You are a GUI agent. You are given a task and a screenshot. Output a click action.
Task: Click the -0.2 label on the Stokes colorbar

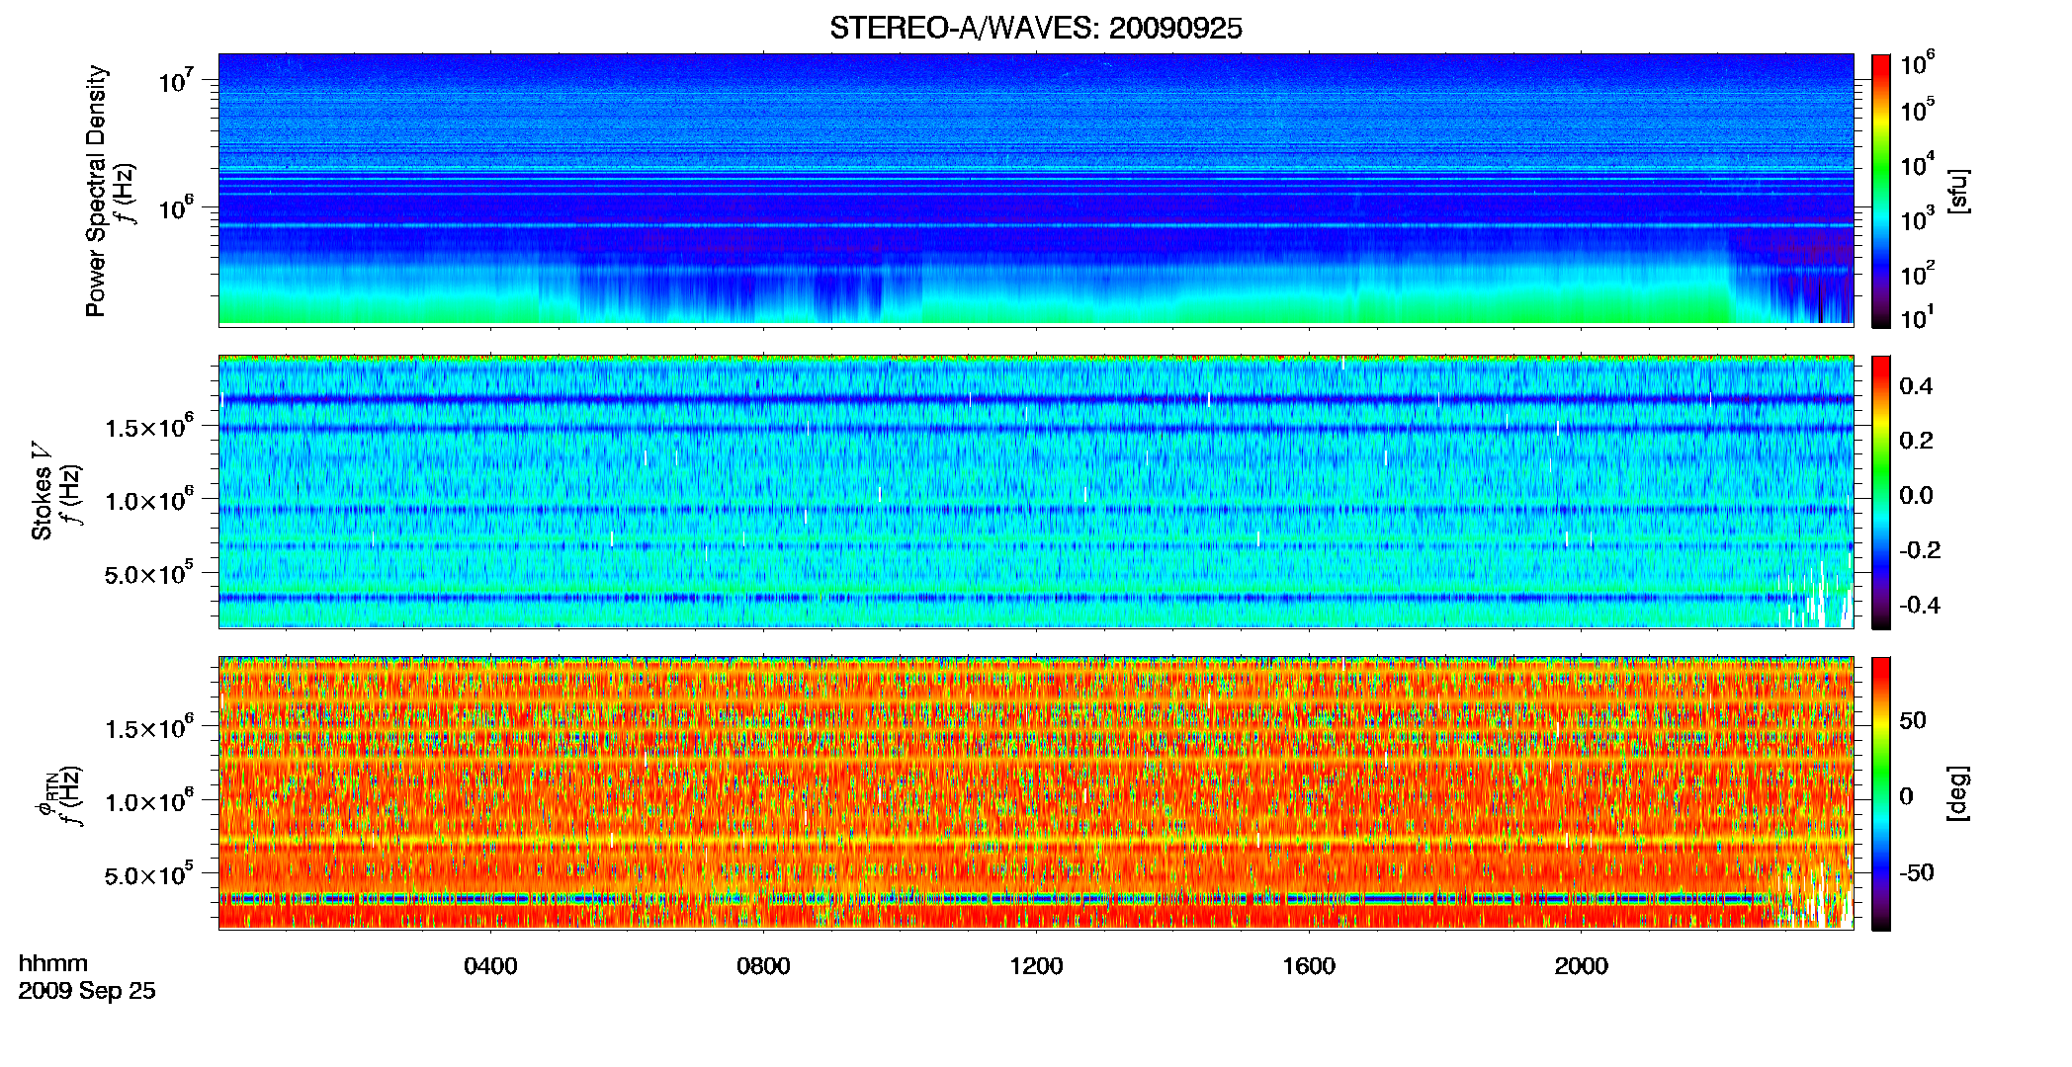(1920, 550)
